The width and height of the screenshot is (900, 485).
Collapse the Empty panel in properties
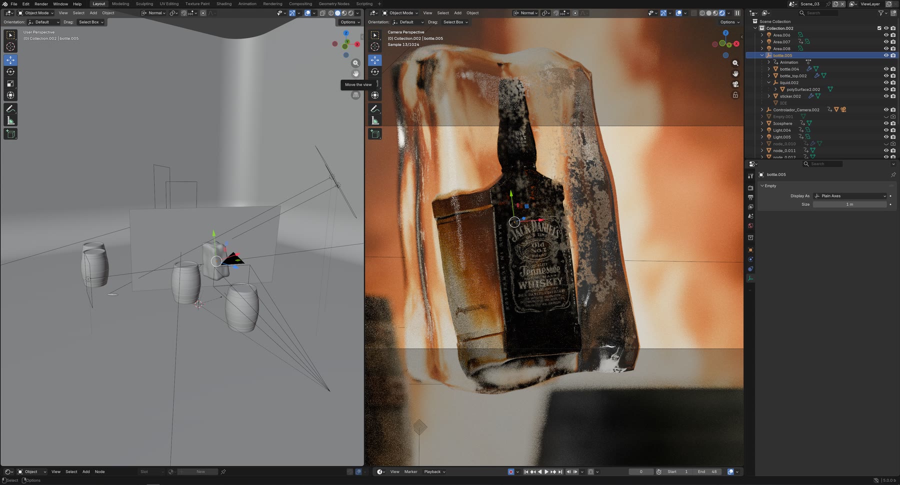pyautogui.click(x=762, y=186)
